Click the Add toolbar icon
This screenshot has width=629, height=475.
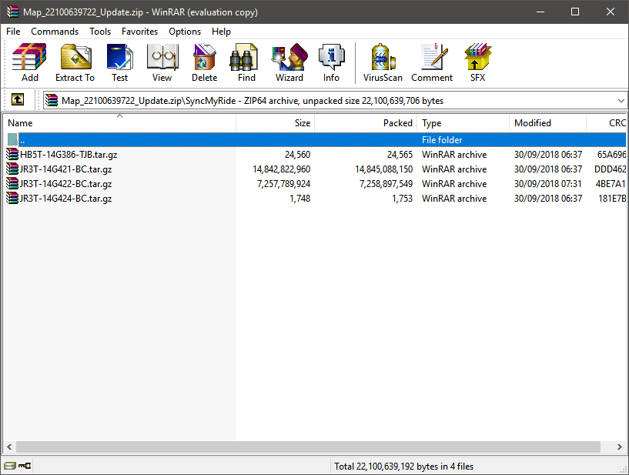point(30,62)
